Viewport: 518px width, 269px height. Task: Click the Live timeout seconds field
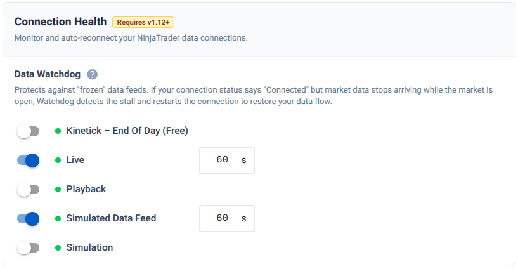click(x=222, y=161)
